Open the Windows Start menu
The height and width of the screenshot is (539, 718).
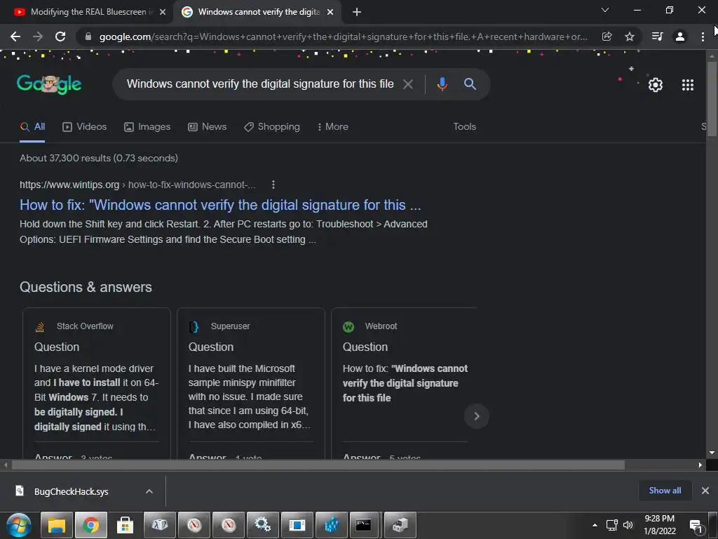(19, 525)
